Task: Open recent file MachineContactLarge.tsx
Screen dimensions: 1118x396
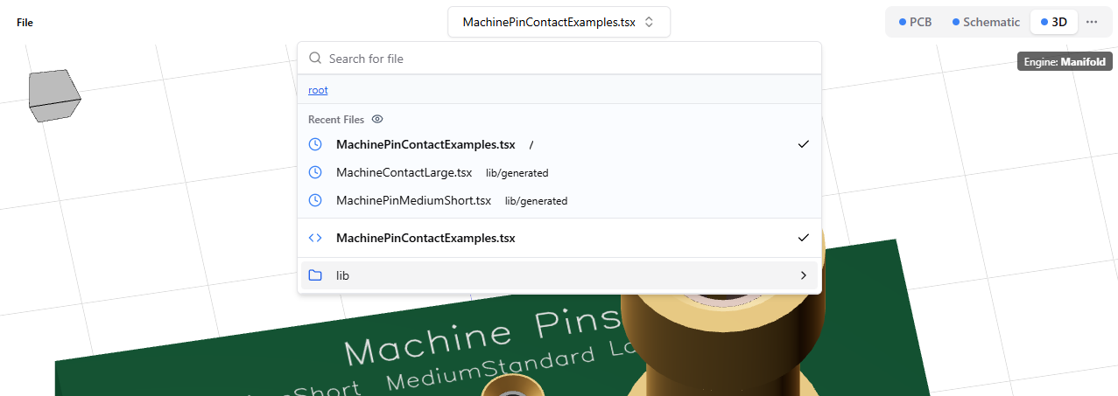Action: (x=559, y=172)
